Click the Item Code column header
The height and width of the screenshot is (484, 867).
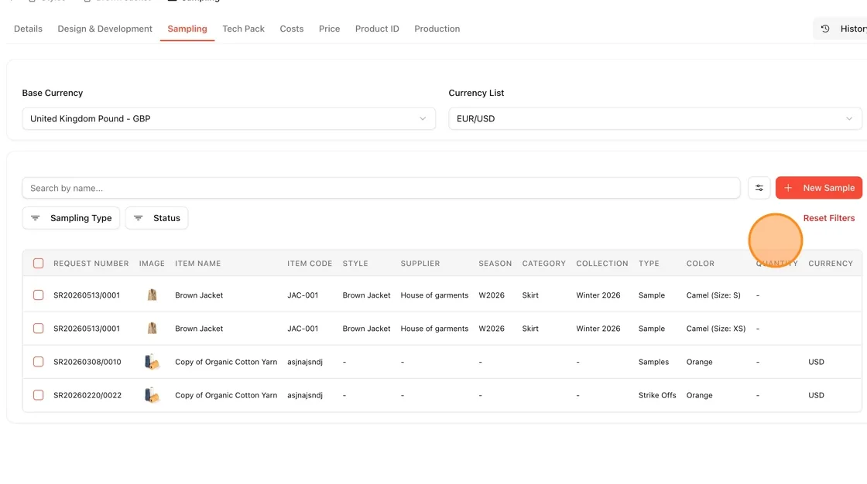pyautogui.click(x=310, y=264)
